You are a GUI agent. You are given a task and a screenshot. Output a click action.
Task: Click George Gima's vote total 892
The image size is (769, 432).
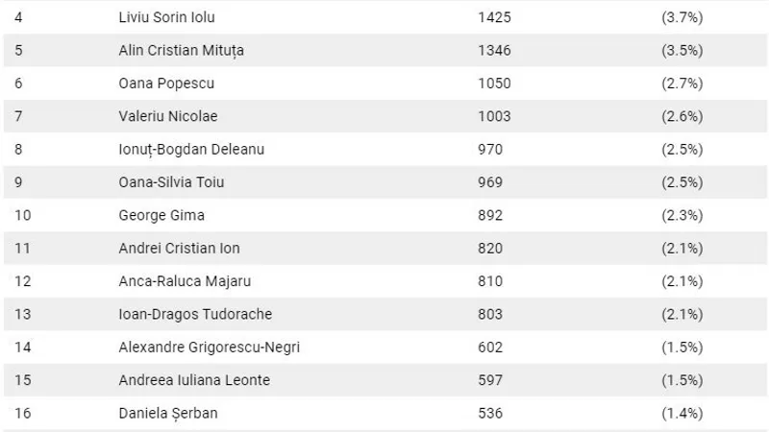click(x=490, y=215)
